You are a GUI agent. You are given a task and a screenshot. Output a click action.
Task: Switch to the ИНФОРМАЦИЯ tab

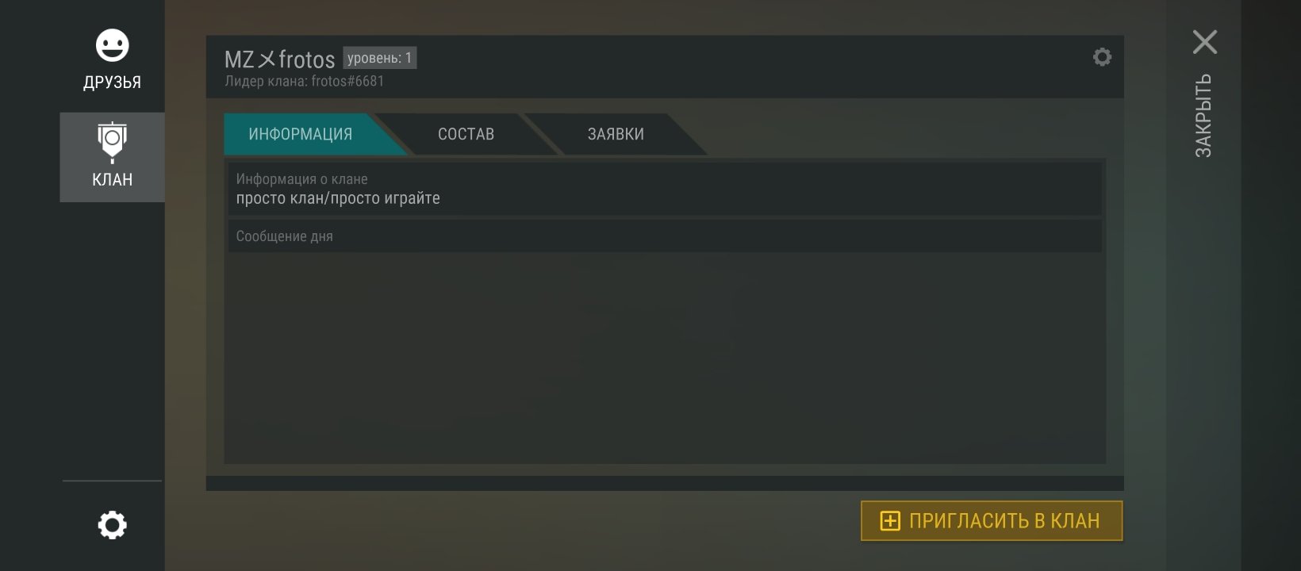(x=301, y=134)
